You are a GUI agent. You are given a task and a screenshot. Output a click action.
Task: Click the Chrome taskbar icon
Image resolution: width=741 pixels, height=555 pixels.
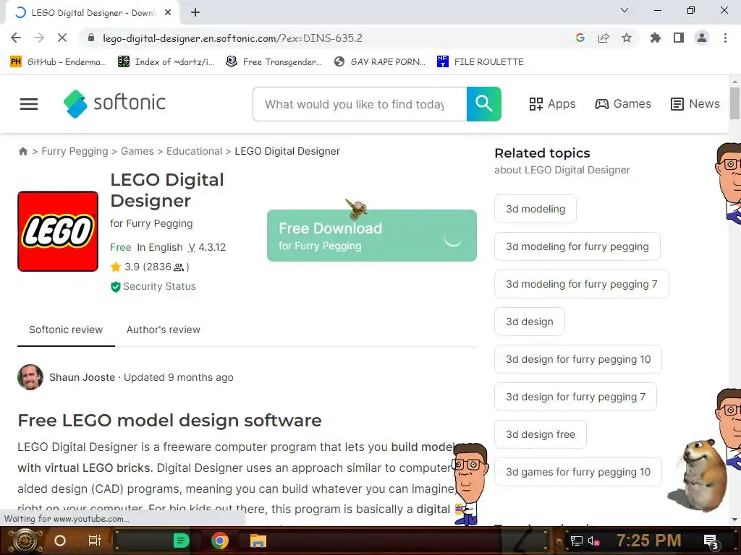(x=220, y=541)
